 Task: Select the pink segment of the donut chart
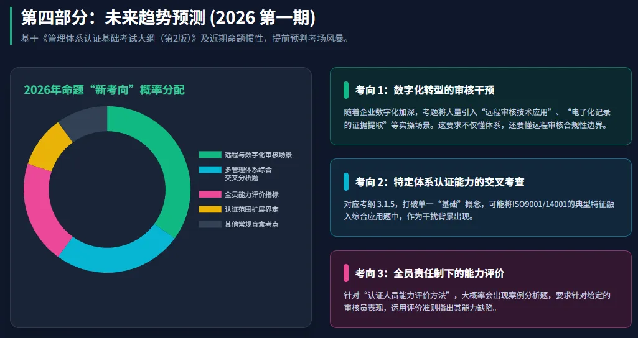(40, 211)
